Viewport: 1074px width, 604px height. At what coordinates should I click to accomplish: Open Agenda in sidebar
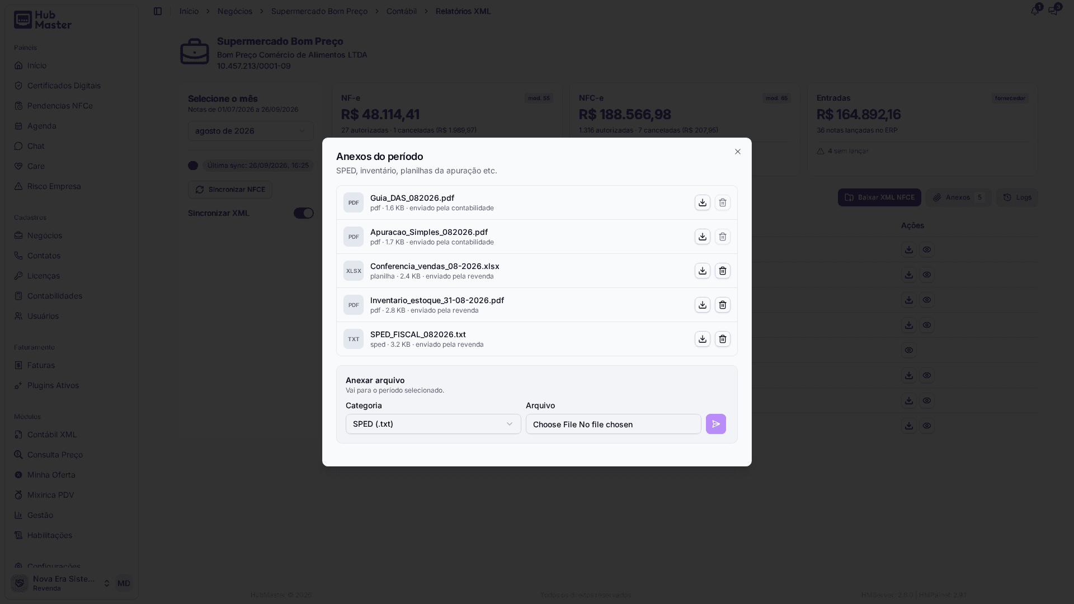coord(72,126)
